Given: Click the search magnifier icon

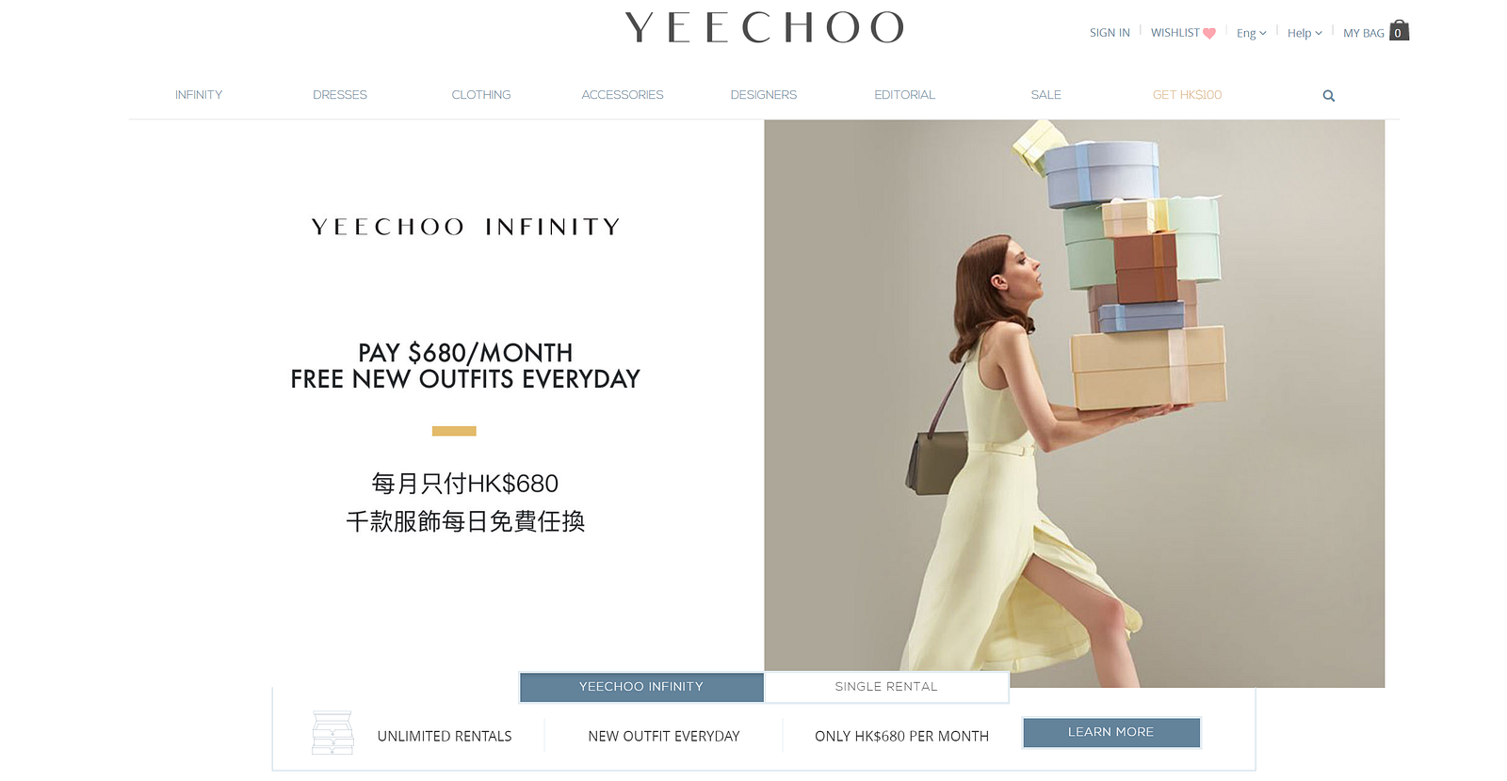Looking at the screenshot, I should (x=1328, y=96).
